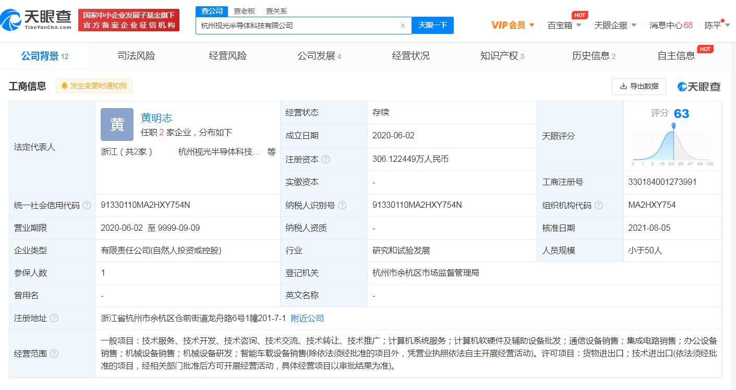
Task: Open the 公司背景 tab
Action: coord(45,56)
